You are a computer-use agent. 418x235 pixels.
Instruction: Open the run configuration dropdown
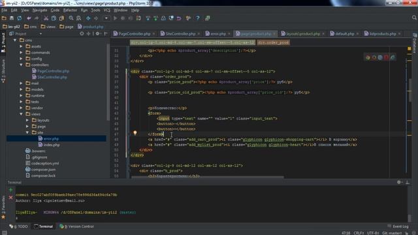[x=106, y=18]
